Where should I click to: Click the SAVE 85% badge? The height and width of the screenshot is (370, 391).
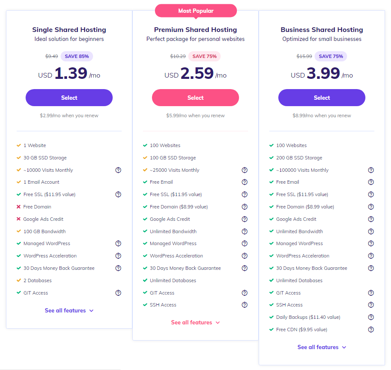(x=77, y=56)
